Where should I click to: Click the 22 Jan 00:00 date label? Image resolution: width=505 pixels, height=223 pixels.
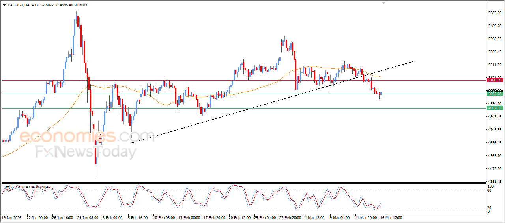(x=37, y=217)
